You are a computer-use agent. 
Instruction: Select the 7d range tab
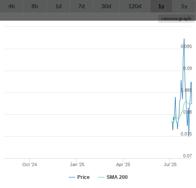pos(81,6)
